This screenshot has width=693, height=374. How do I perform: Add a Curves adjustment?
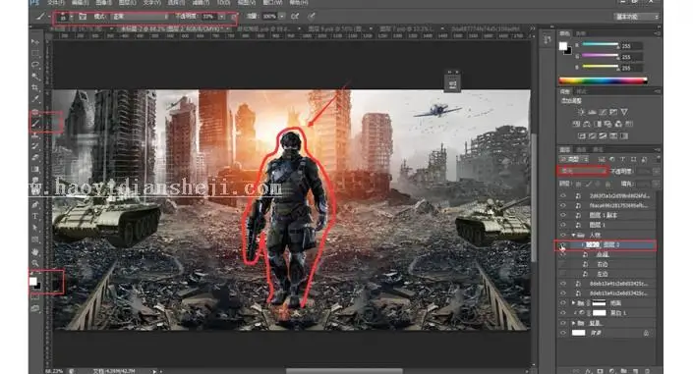(603, 112)
